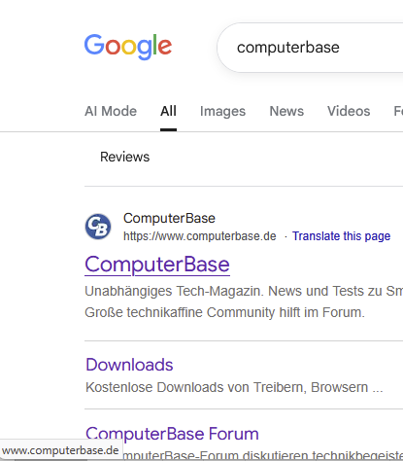Viewport: 403px width, 461px height.
Task: Open the Images tab
Action: tap(222, 111)
